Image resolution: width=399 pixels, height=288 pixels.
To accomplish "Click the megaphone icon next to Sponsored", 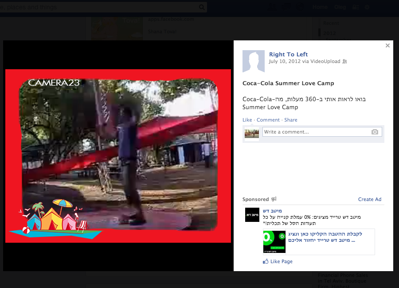I will pyautogui.click(x=274, y=199).
